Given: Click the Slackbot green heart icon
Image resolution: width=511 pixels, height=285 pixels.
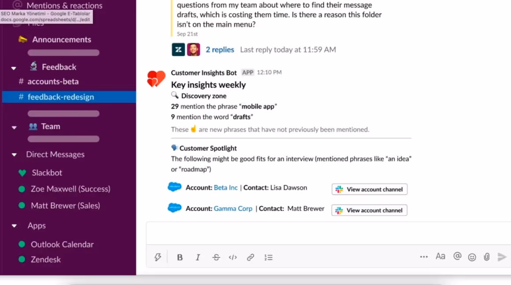Looking at the screenshot, I should (22, 173).
